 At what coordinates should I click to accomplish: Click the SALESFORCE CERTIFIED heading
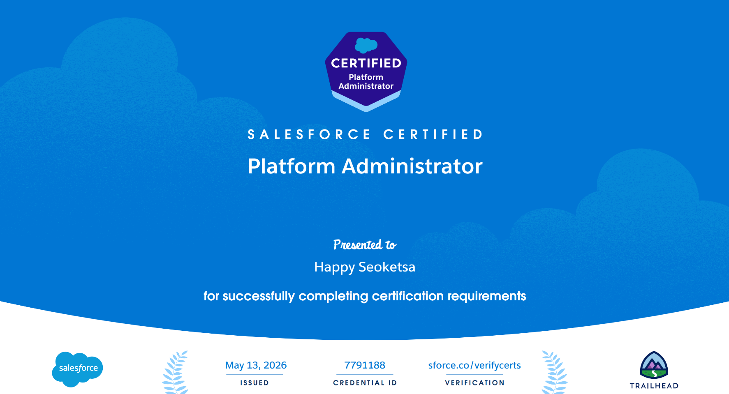[x=365, y=134]
